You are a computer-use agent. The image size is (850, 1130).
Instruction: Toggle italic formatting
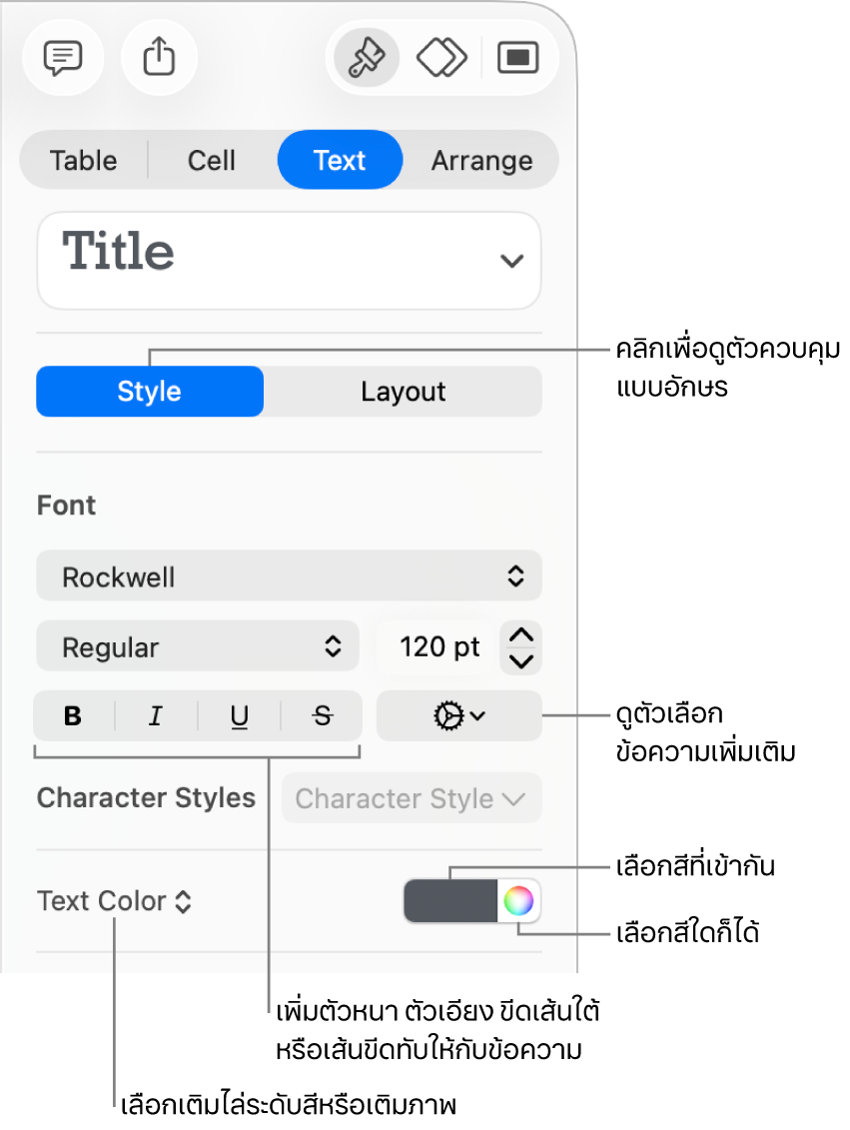click(156, 715)
